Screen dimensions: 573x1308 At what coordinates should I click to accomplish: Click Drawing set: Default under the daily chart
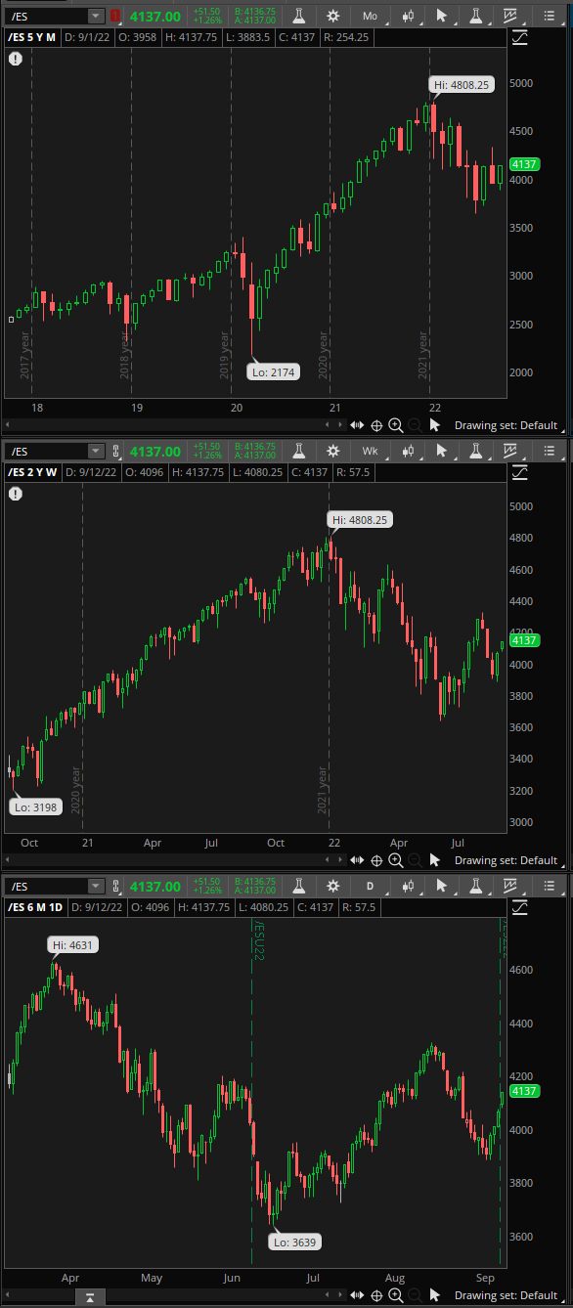(507, 1295)
